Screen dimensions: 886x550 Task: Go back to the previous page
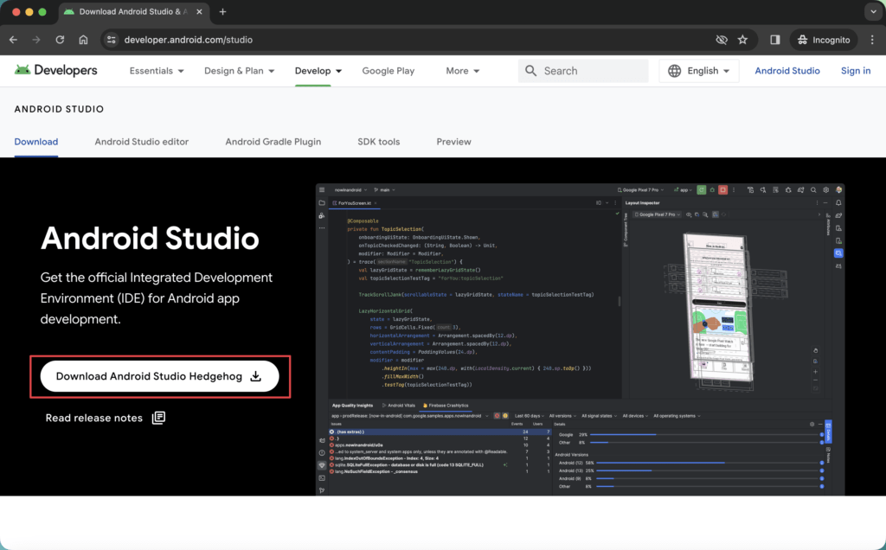(14, 40)
